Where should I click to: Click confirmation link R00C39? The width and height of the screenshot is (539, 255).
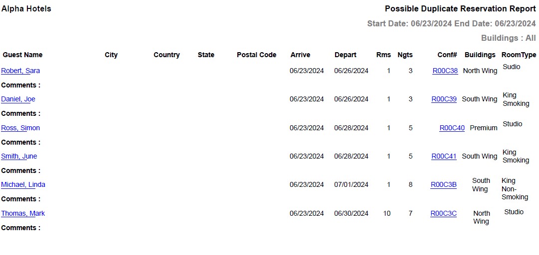(444, 99)
